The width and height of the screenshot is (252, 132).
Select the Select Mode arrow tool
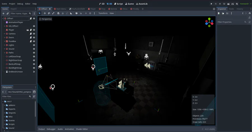tap(39, 13)
